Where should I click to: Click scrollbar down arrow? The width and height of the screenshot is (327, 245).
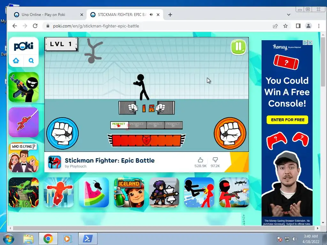[323, 223]
